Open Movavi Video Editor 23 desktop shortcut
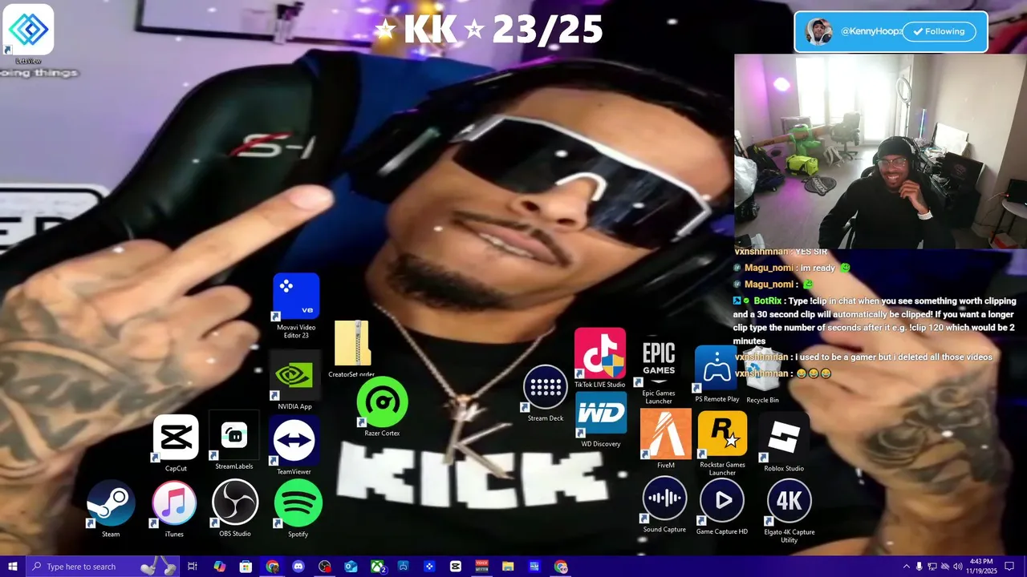1027x577 pixels. [296, 305]
